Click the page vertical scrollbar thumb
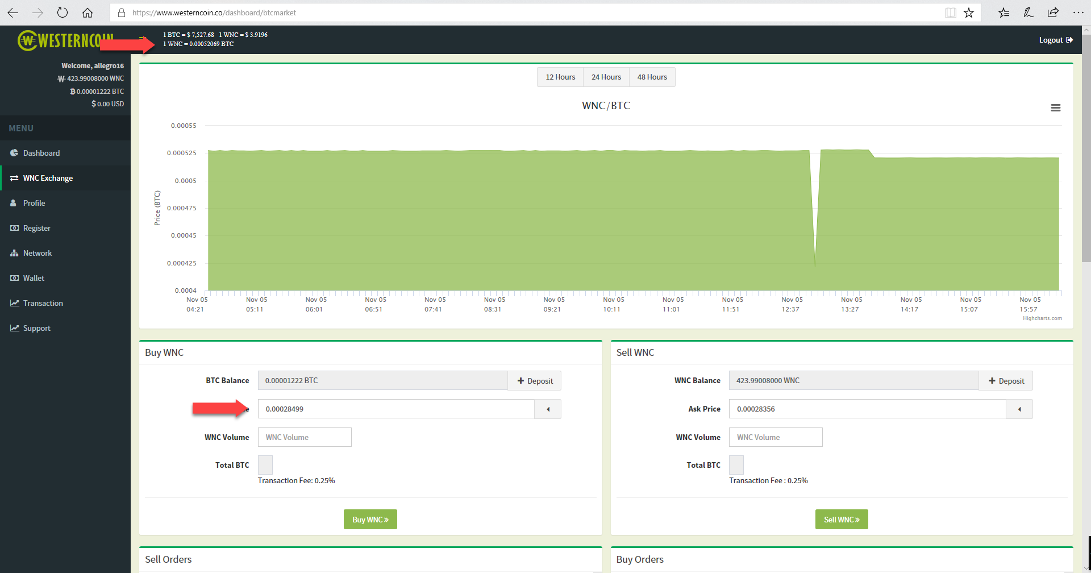Viewport: 1091px width, 573px height. [x=1086, y=149]
